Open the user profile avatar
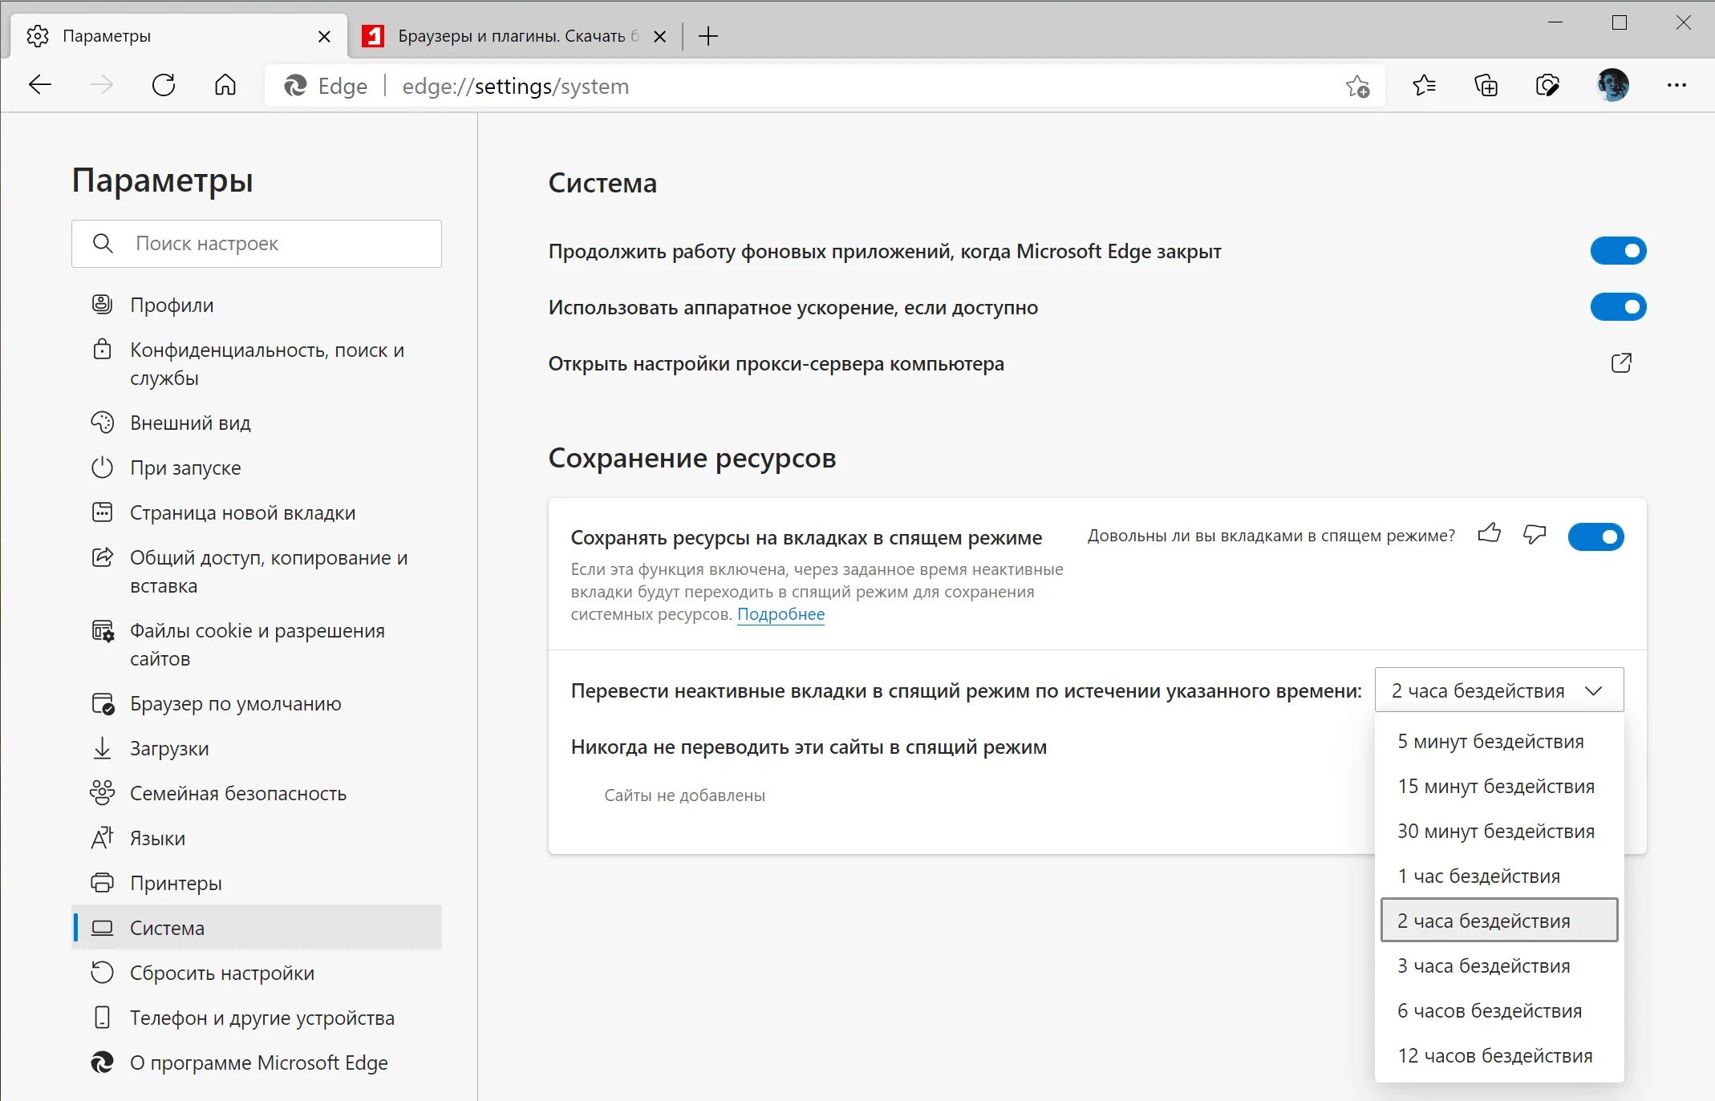1715x1101 pixels. 1612,85
